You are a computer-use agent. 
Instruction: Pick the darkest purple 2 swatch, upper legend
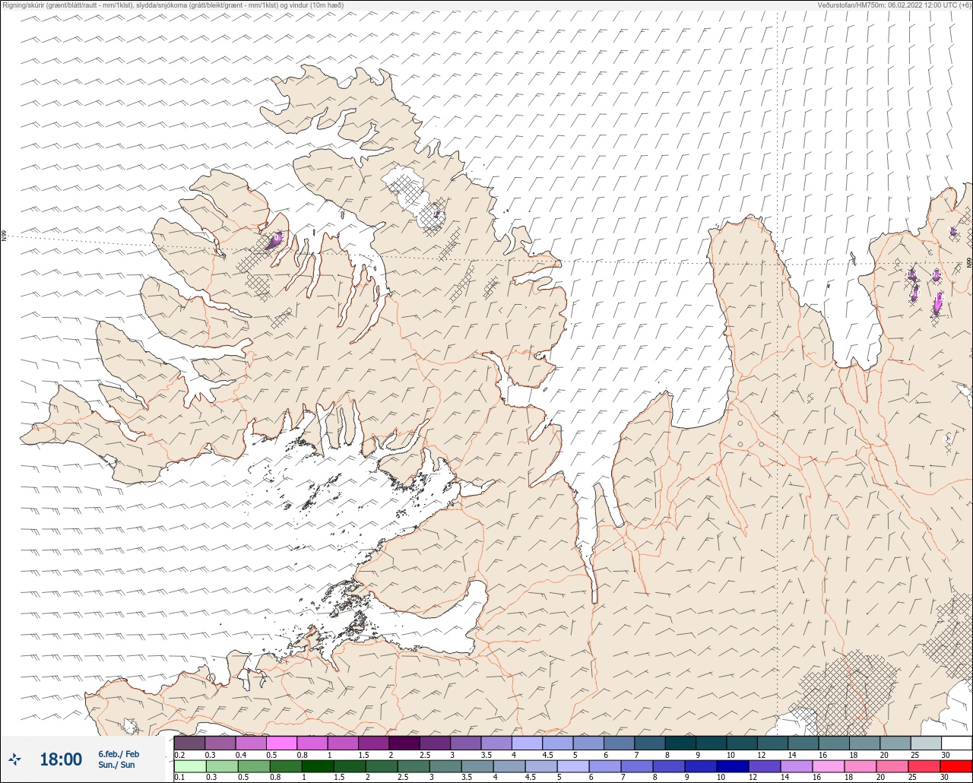point(404,743)
